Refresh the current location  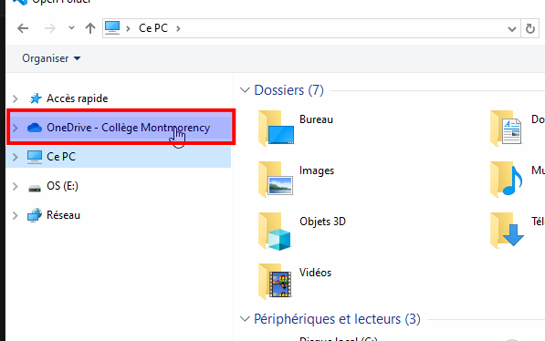(530, 28)
